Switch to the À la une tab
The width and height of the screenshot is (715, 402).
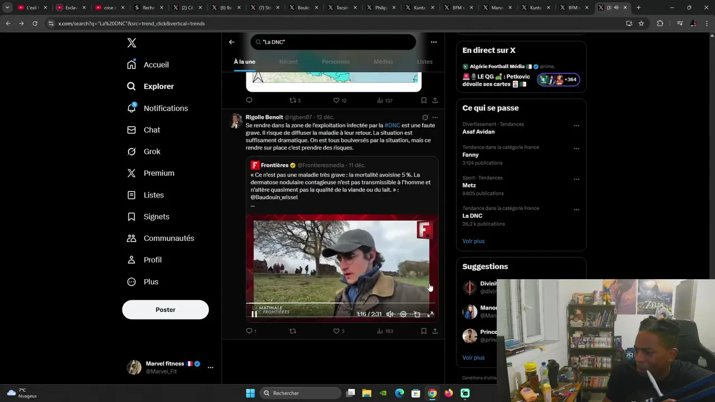(245, 61)
